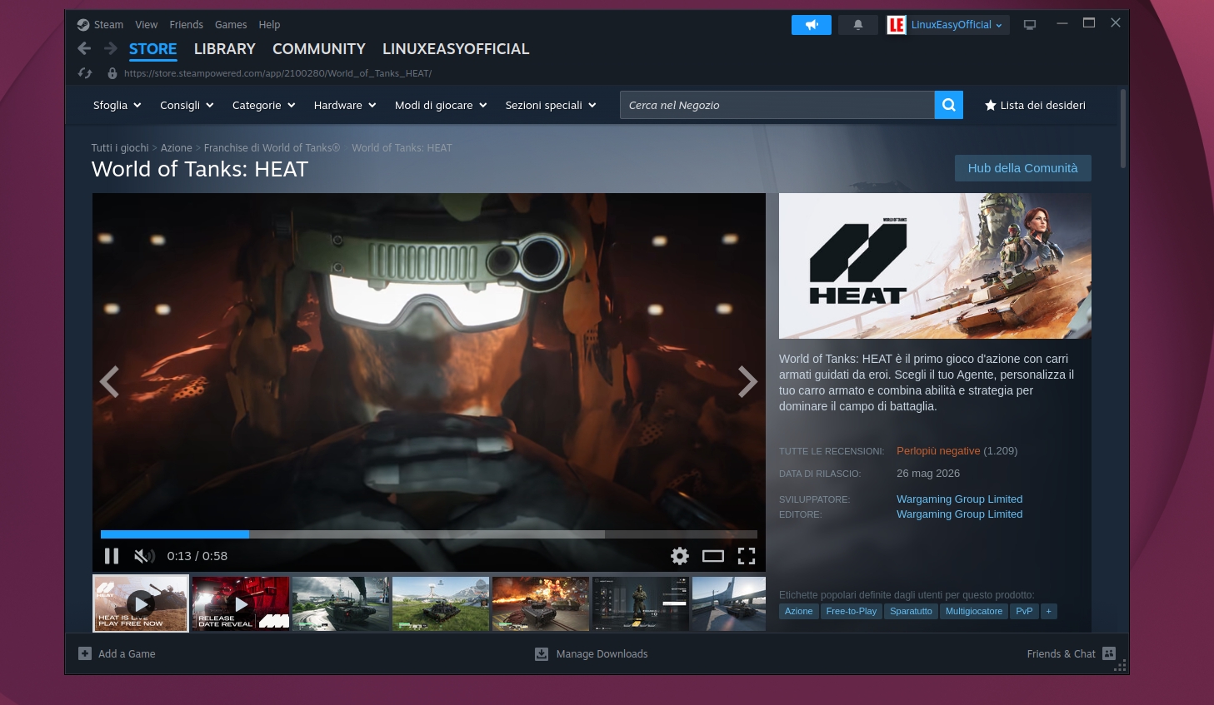Click the HEAT game capsule image
The width and height of the screenshot is (1214, 705).
click(x=935, y=266)
